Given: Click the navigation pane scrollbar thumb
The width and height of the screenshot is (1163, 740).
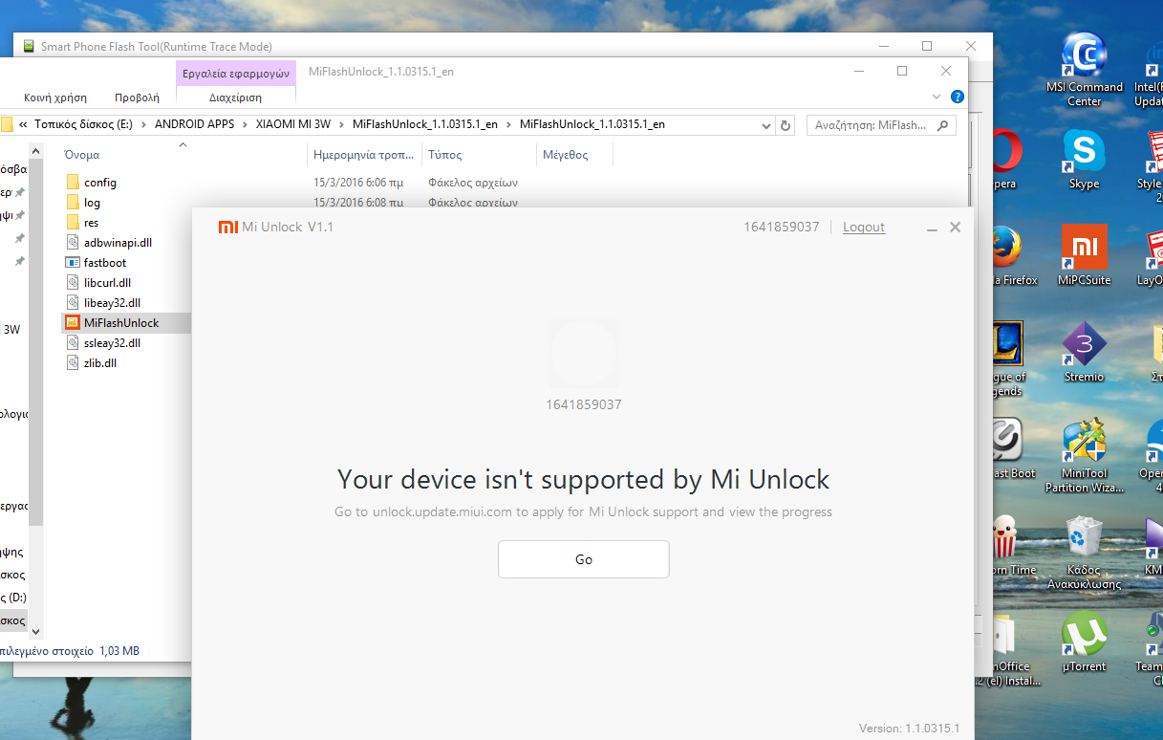Looking at the screenshot, I should coord(36,341).
